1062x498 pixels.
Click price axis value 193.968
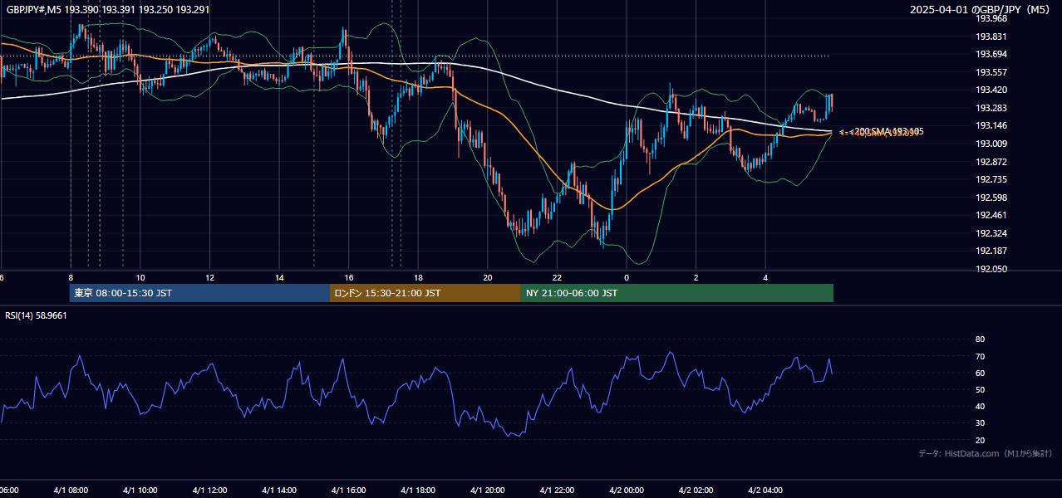click(x=991, y=18)
